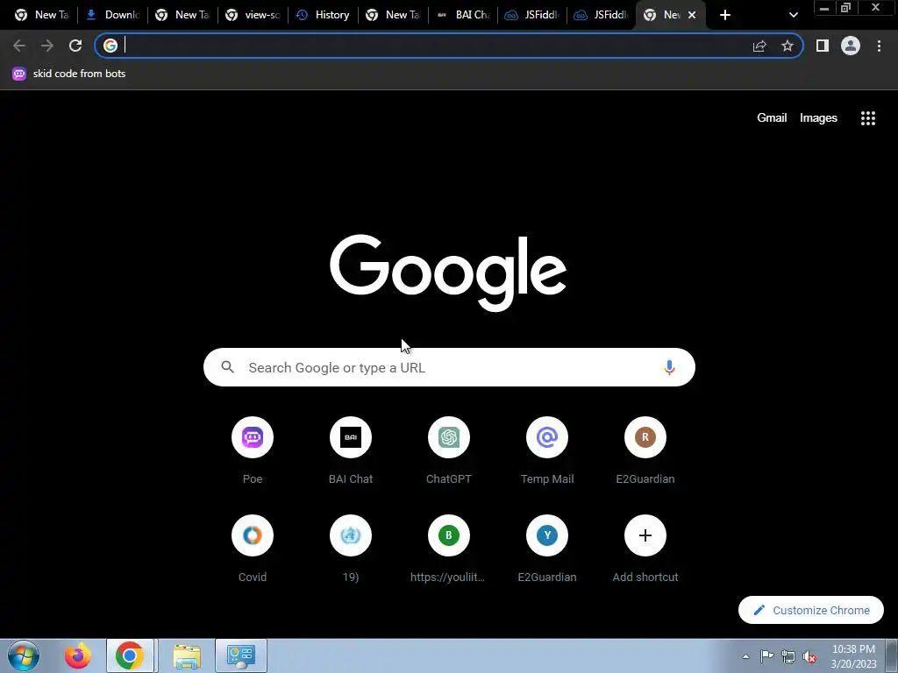Screen dimensions: 898x673
Task: Open Control Panel taskbar item
Action: tap(241, 655)
